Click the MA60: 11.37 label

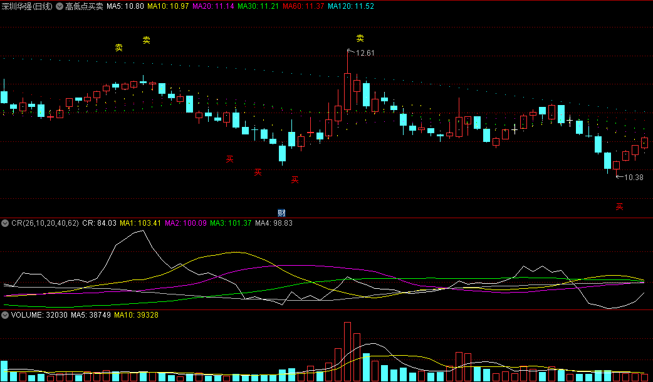click(x=303, y=6)
